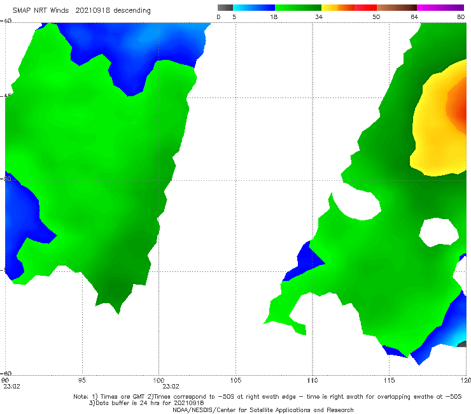Screen dimensions: 471x414
Task: Click the '110' longitude axis label
Action: point(313,380)
